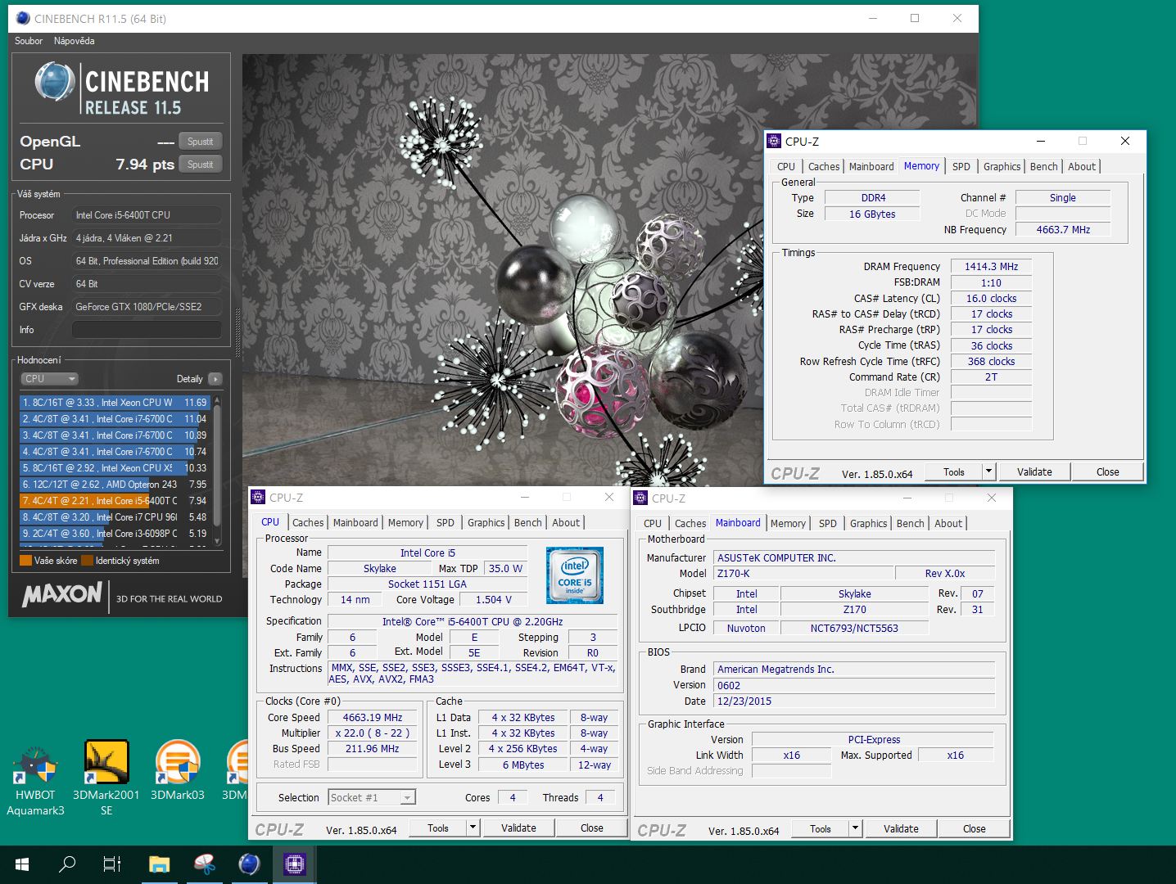This screenshot has height=884, width=1176.
Task: Expand Detaily arrow in Cinebench ranking
Action: [215, 379]
